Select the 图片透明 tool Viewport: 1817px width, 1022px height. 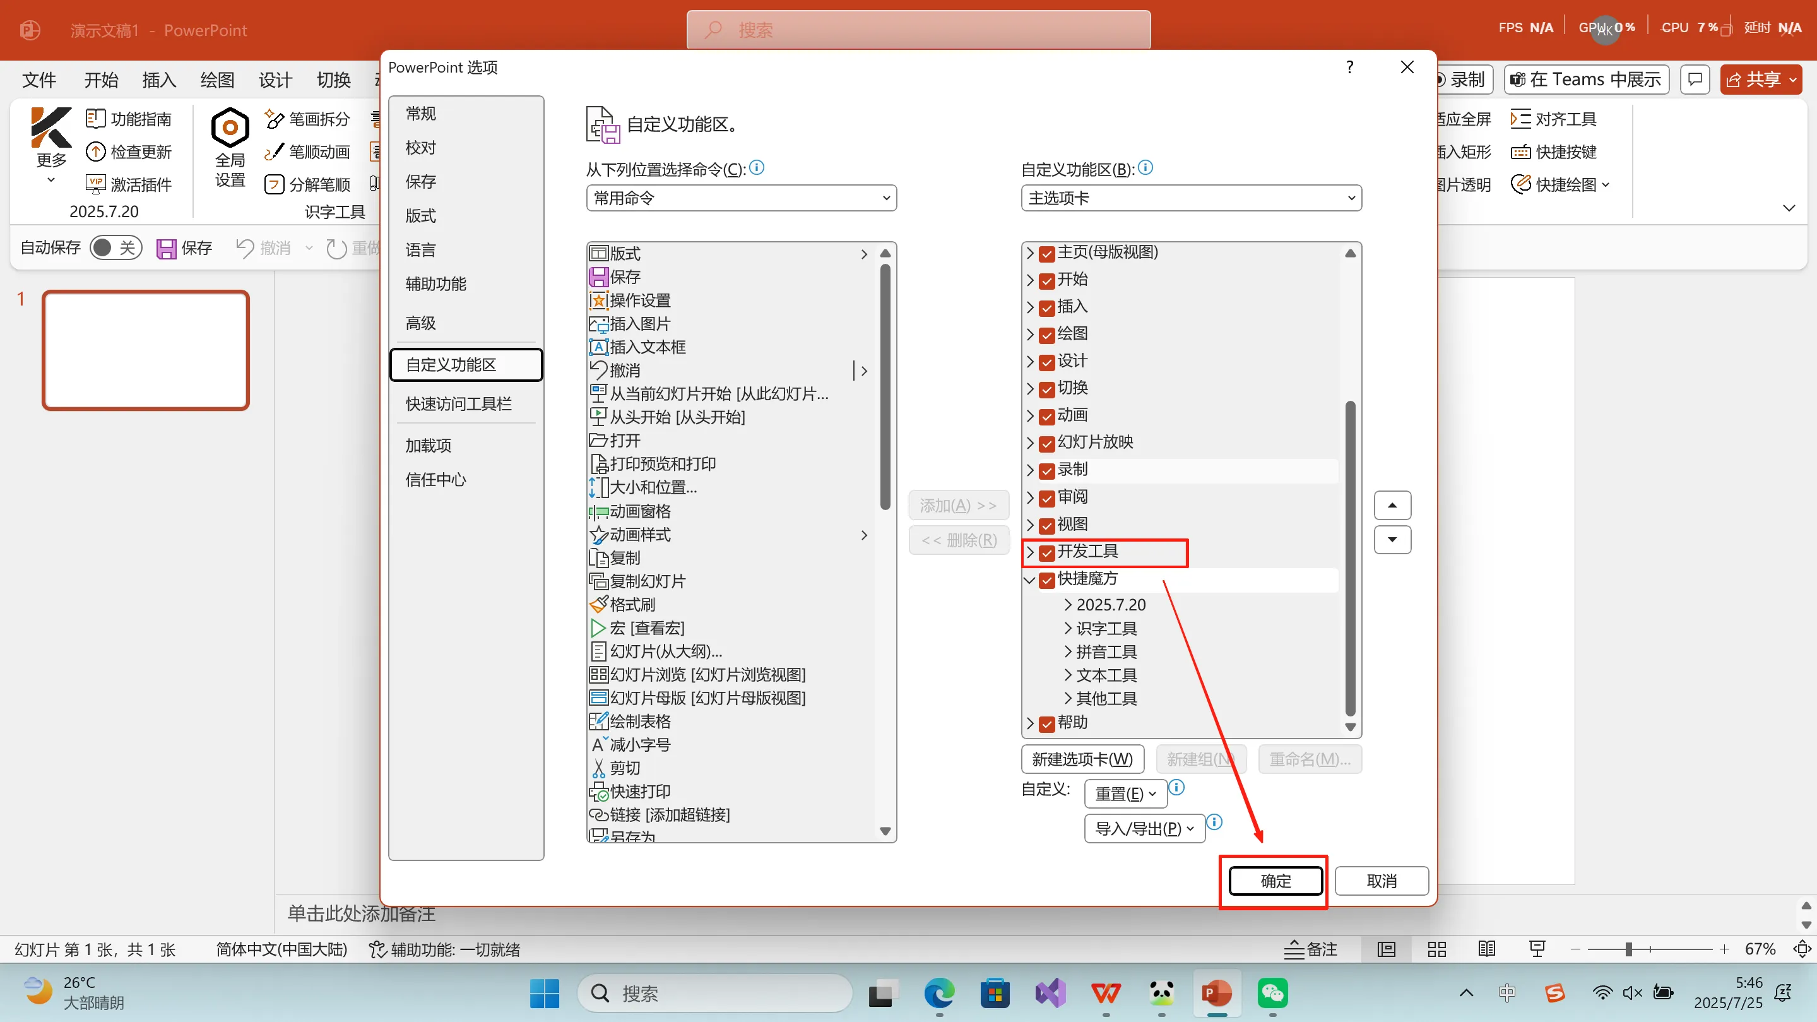[x=1464, y=184]
